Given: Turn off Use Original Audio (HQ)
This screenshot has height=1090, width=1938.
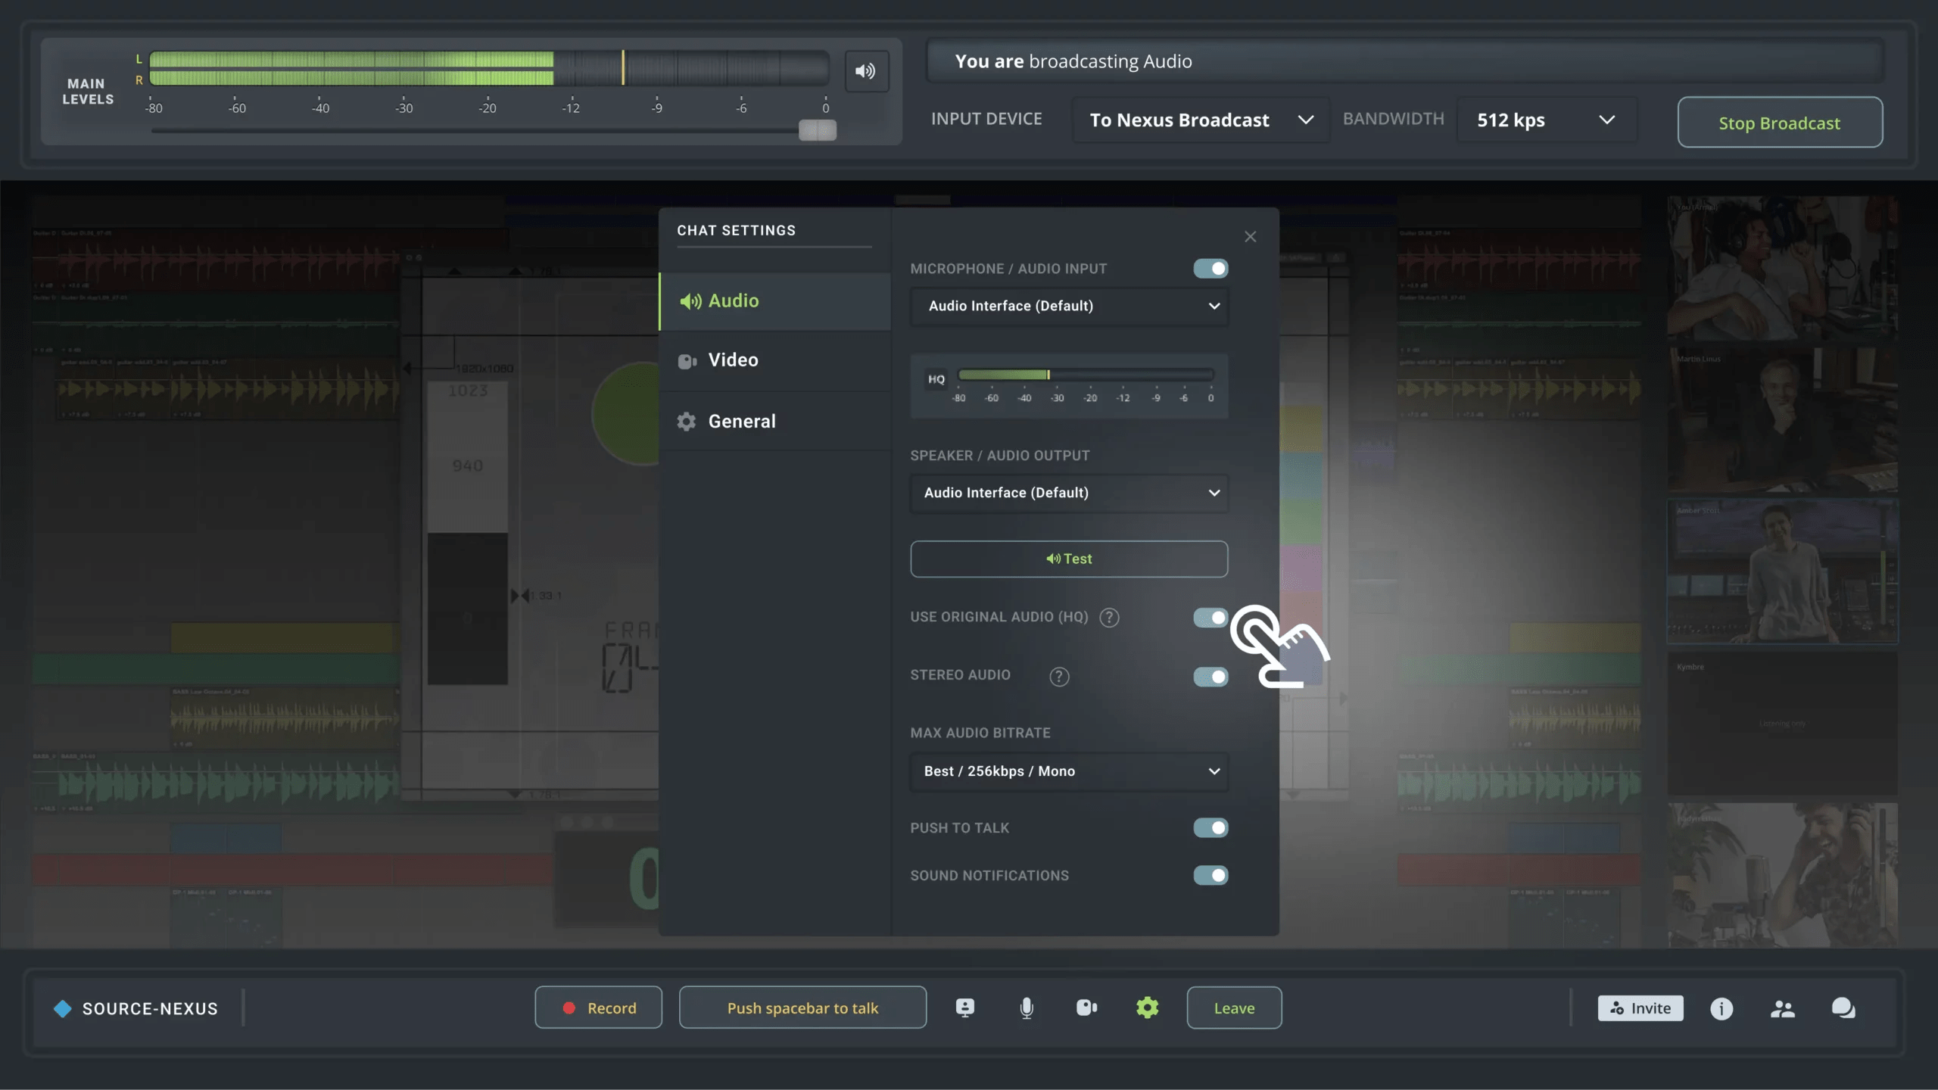Looking at the screenshot, I should point(1210,617).
